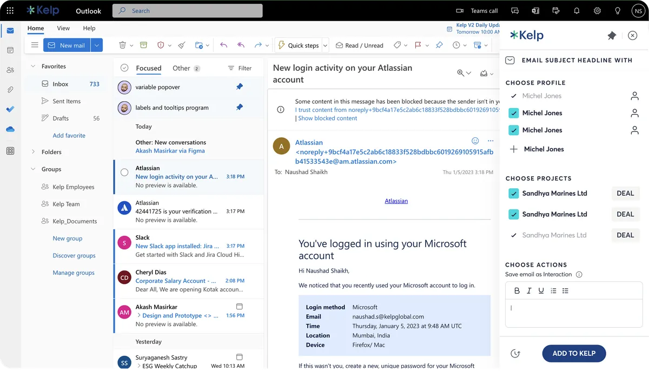
Task: Click the info icon beside Save email as Interaction
Action: point(579,275)
